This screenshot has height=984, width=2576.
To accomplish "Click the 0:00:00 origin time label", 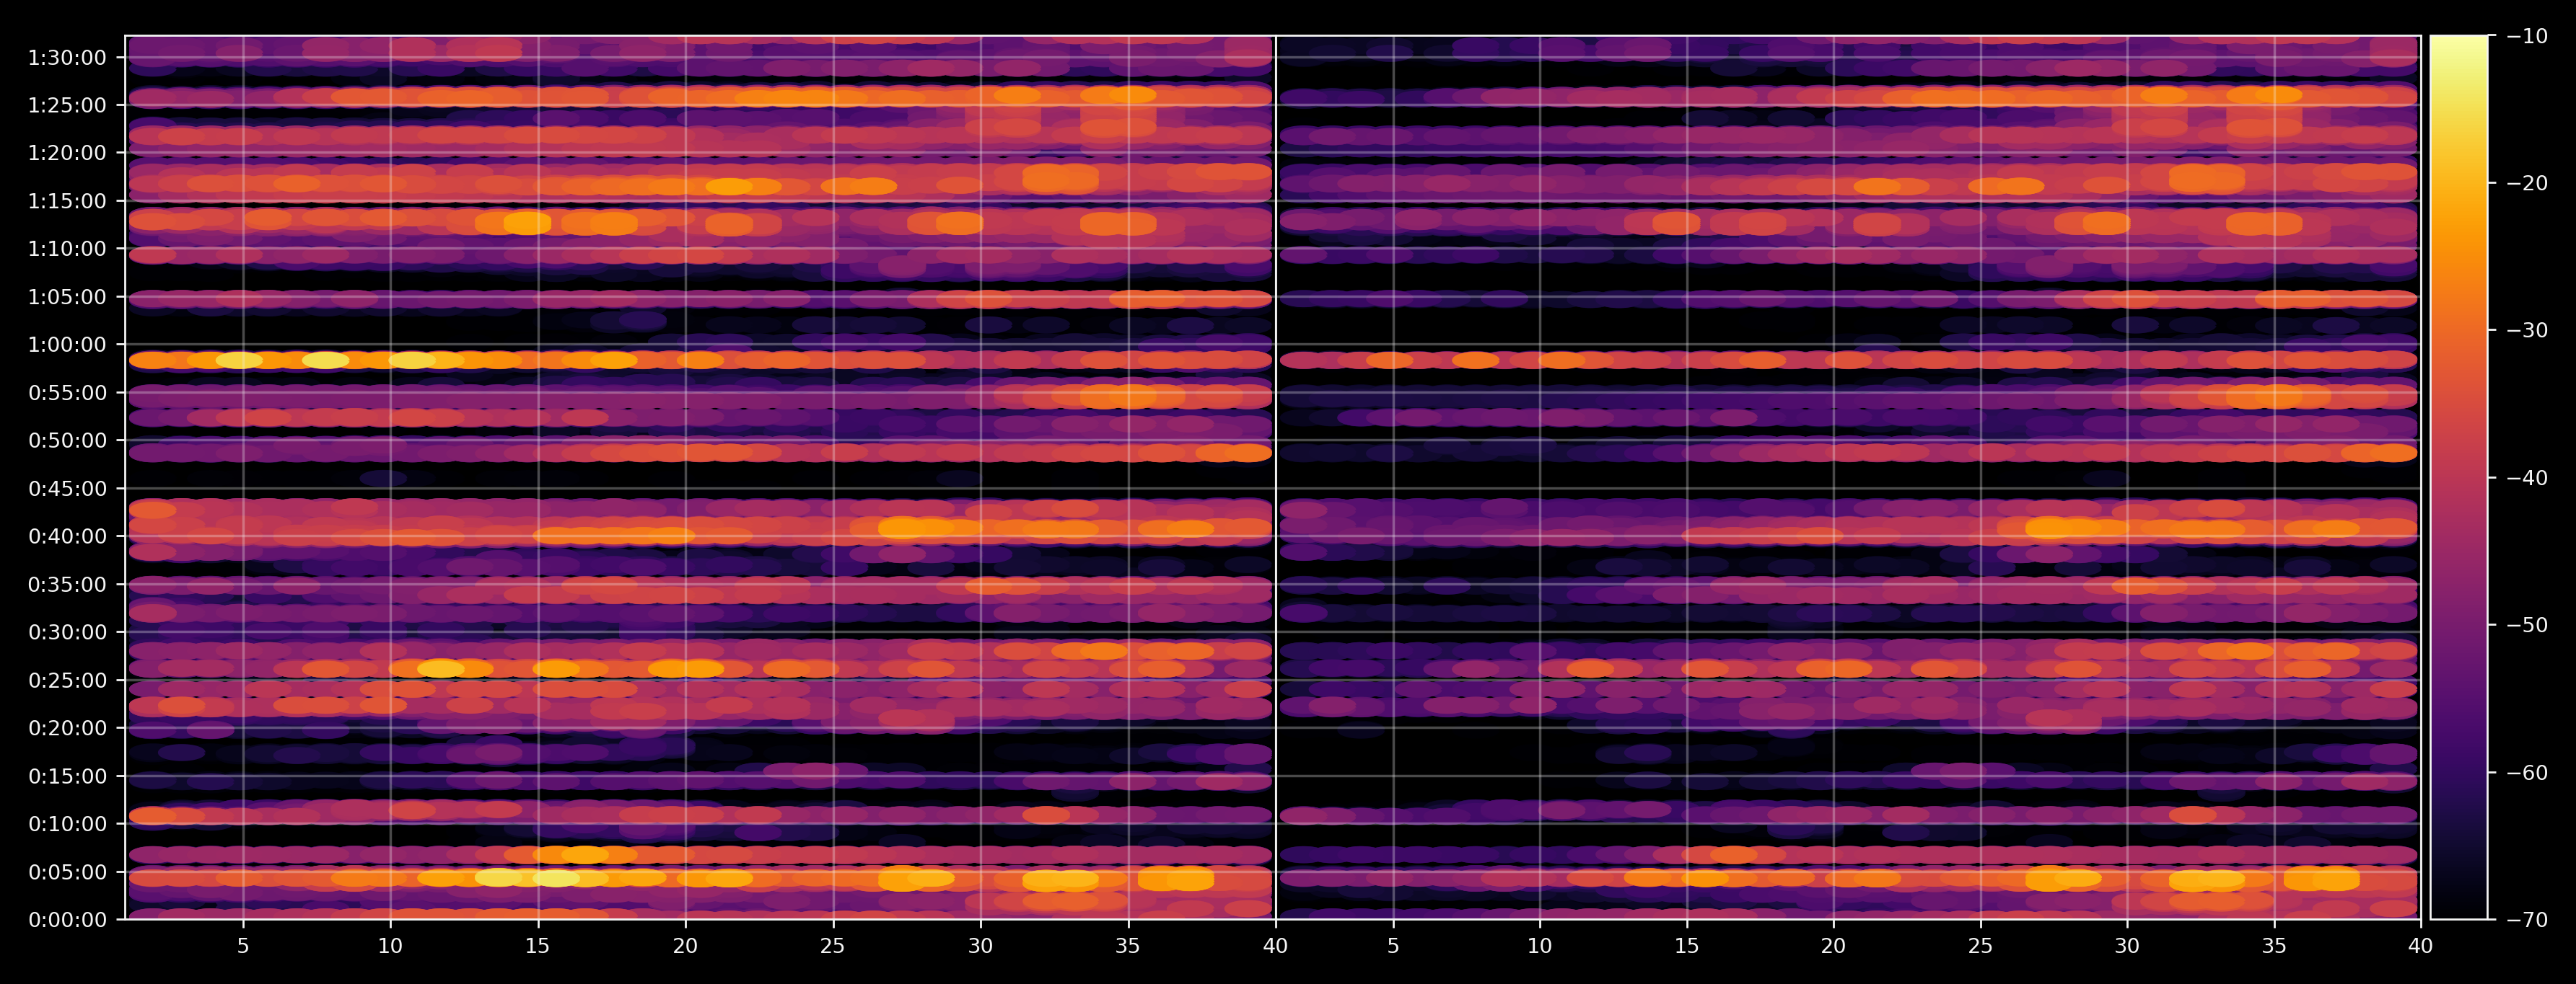I will pos(67,920).
